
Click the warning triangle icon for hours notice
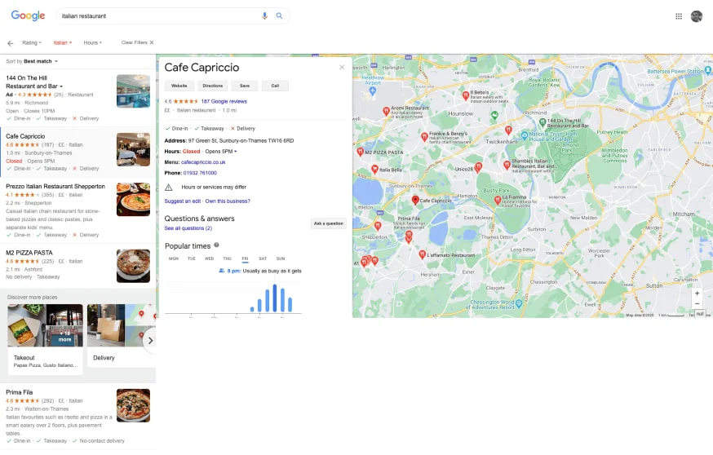tap(168, 188)
